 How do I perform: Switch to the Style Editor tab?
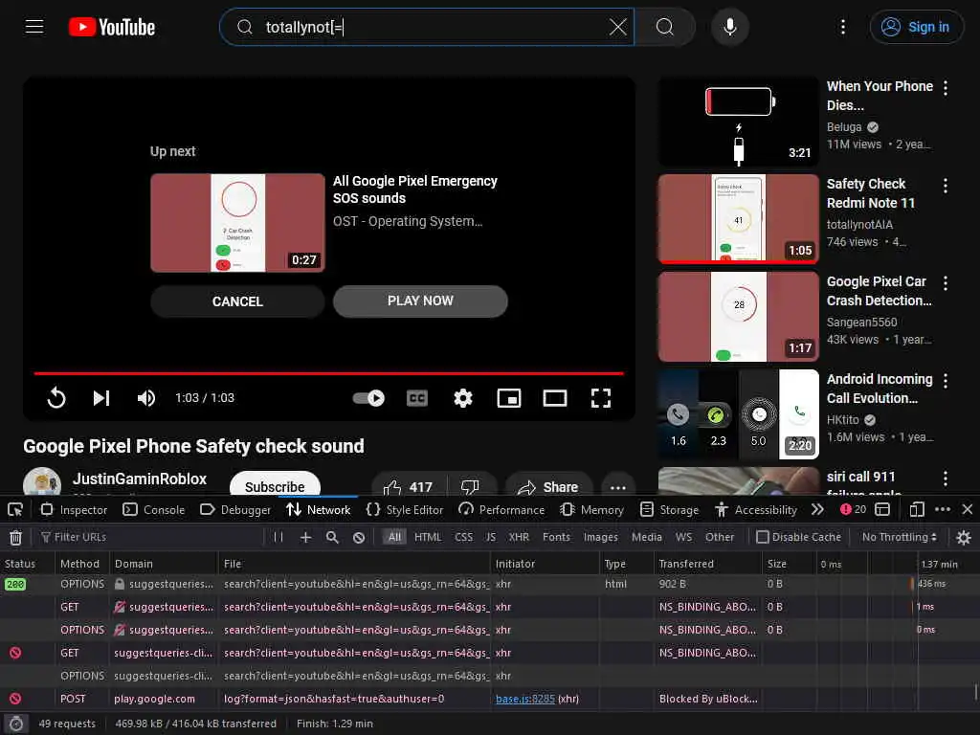coord(405,509)
